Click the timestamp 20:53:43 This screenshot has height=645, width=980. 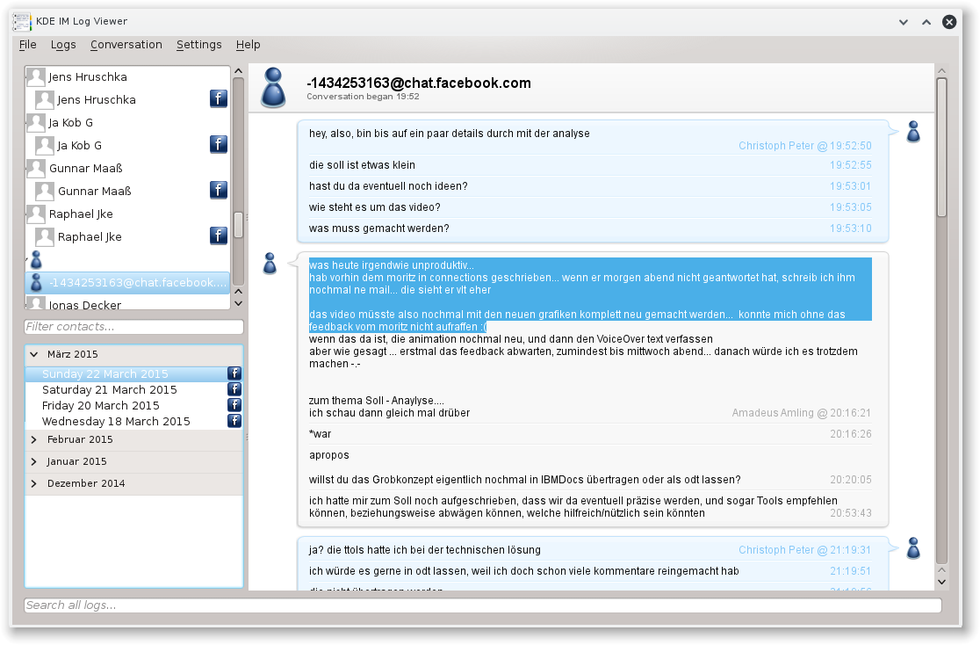click(851, 512)
